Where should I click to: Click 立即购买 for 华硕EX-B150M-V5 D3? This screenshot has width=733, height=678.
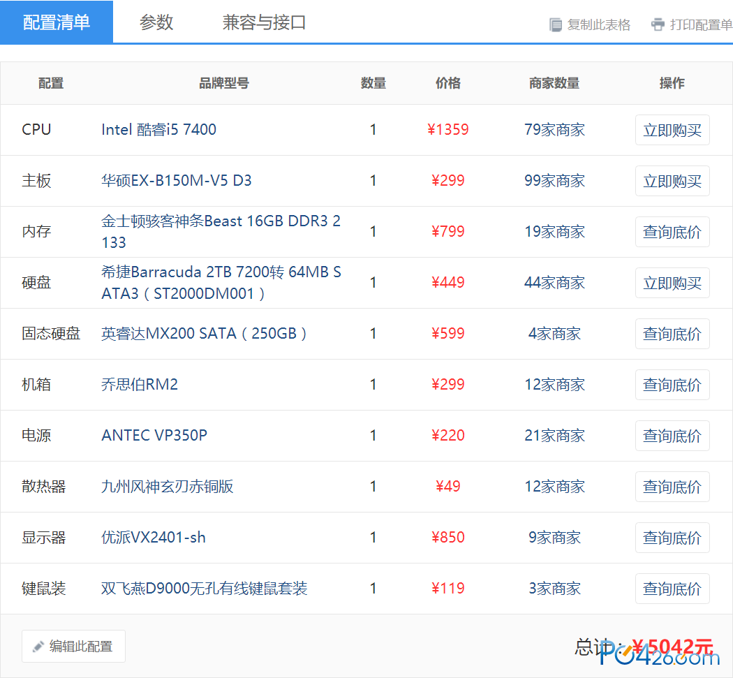pos(672,181)
